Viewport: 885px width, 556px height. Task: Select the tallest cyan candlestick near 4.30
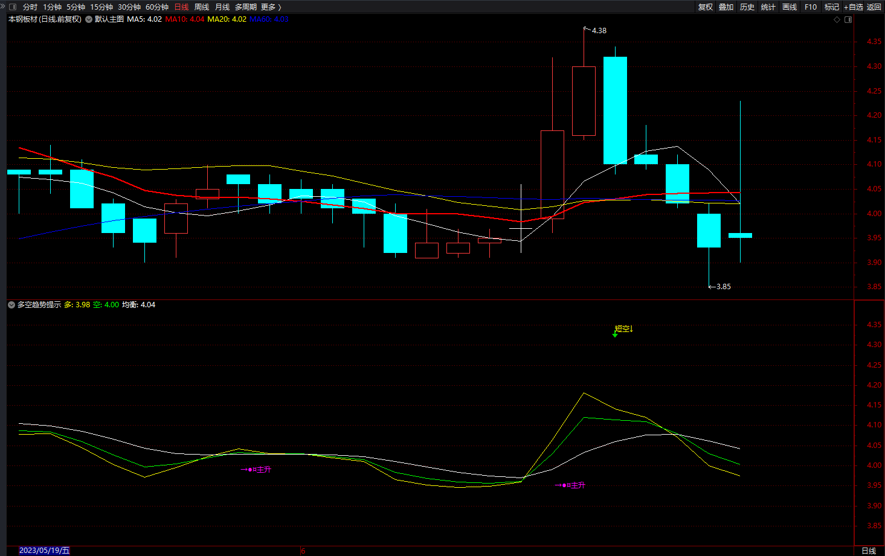tap(615, 110)
